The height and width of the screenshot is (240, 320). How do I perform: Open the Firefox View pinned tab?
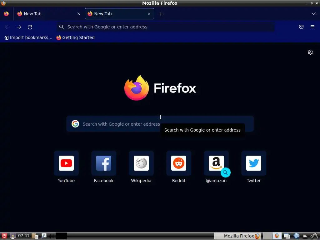[6, 14]
